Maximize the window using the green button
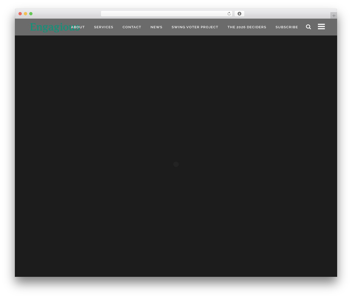 tap(31, 14)
